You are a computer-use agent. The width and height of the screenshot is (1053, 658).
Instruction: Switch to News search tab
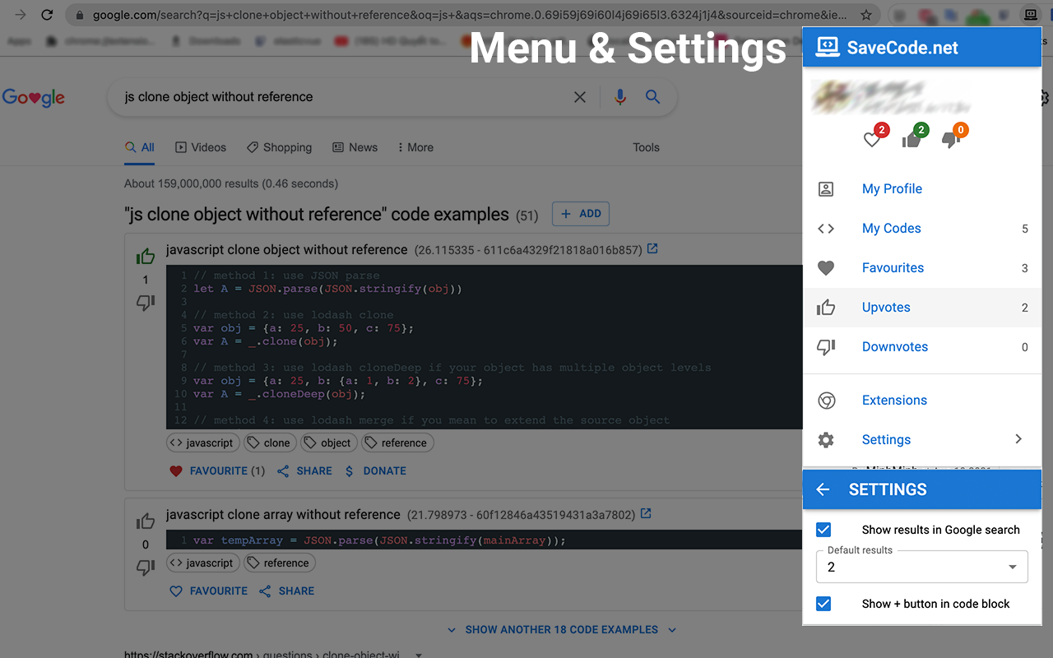click(355, 147)
